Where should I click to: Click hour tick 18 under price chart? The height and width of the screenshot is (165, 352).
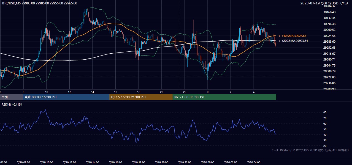[139, 92]
